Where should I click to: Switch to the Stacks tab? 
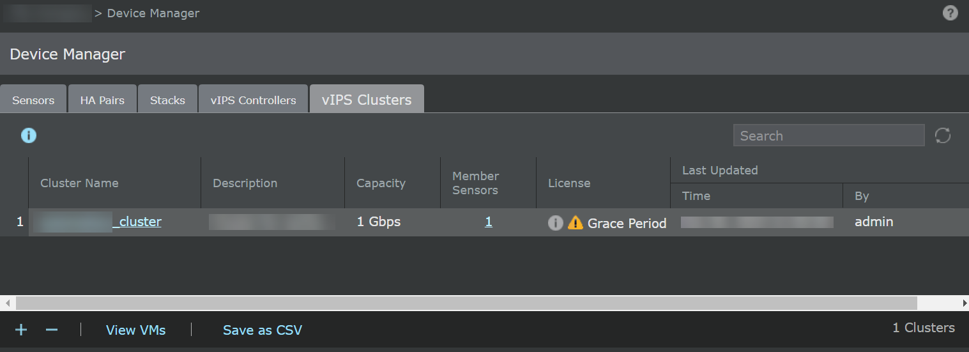tap(167, 99)
